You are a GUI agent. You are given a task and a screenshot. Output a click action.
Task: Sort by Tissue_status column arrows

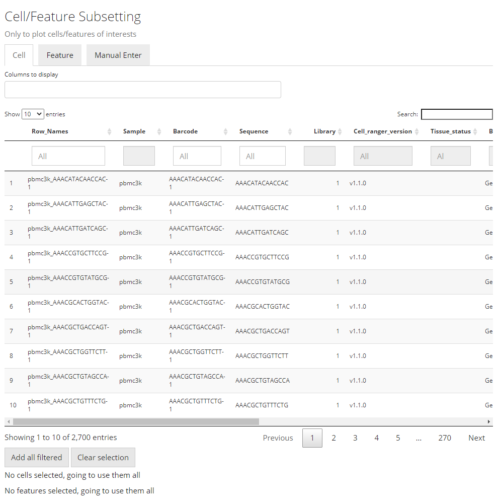click(x=475, y=132)
